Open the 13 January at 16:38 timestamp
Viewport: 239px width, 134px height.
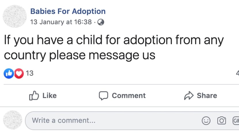[x=61, y=22]
